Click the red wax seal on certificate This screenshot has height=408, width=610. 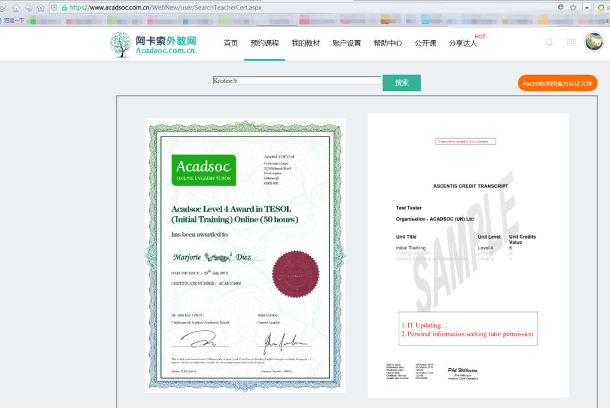click(x=295, y=274)
